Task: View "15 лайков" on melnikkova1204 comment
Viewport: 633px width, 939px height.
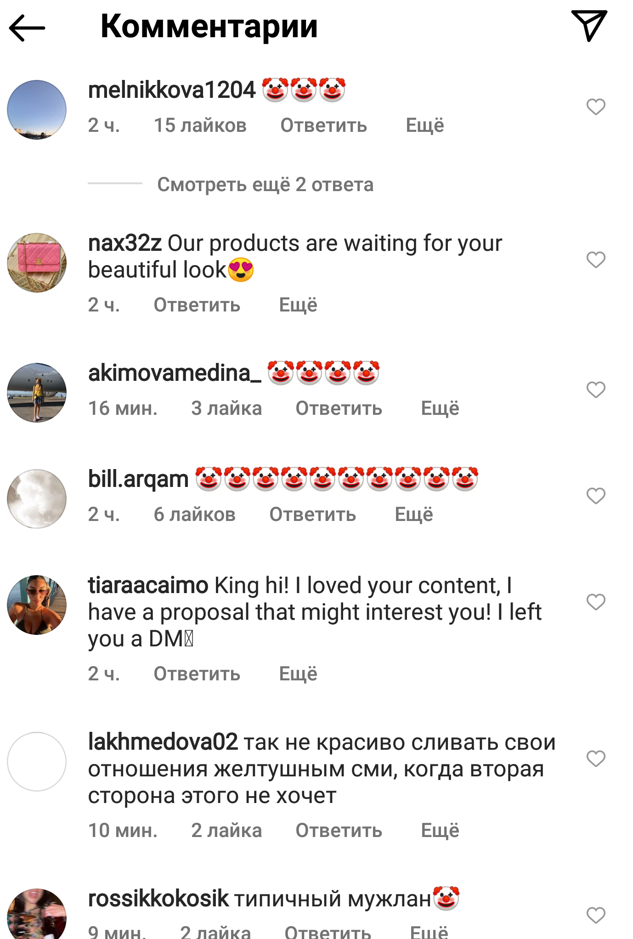Action: point(200,125)
